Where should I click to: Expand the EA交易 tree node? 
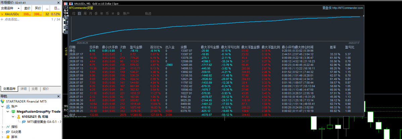point(3,132)
